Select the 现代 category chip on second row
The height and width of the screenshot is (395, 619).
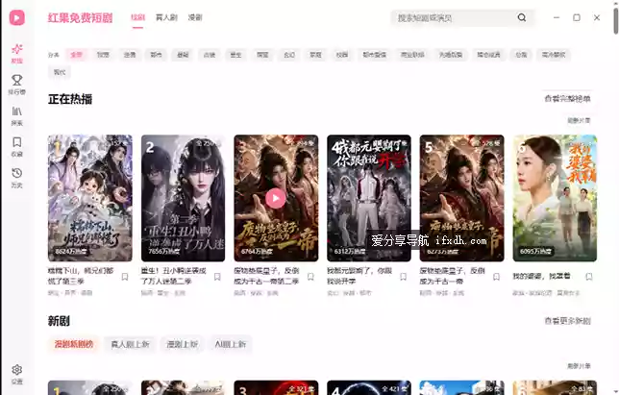pyautogui.click(x=60, y=72)
